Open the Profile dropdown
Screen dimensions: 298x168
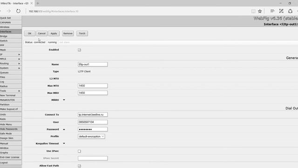[91, 136]
